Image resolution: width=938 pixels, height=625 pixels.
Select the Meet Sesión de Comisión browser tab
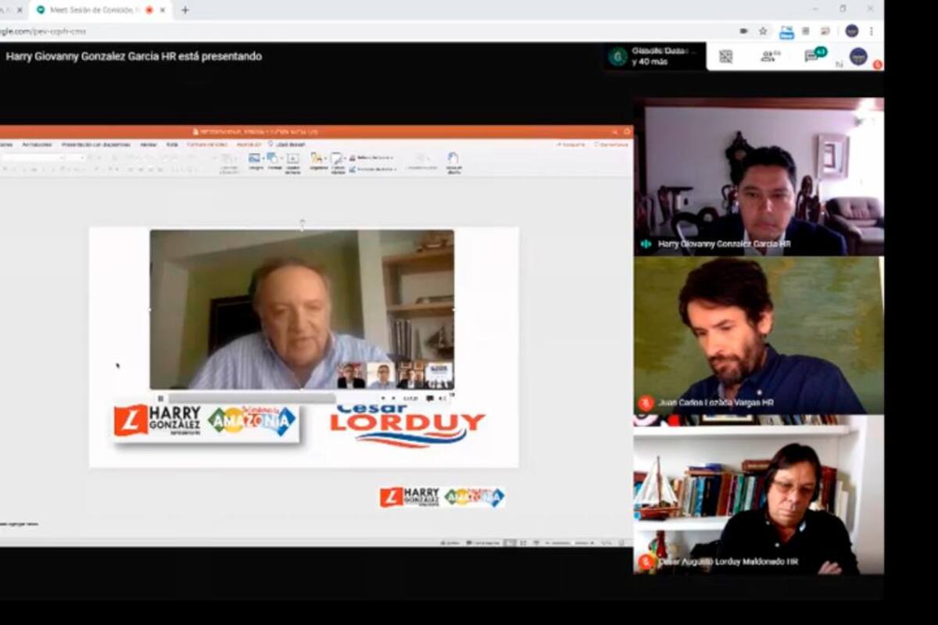click(102, 10)
